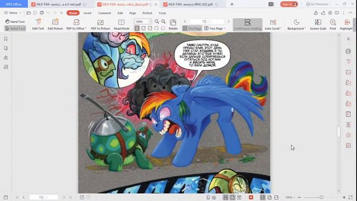Go to previous page arrow in ribbon

(x=185, y=21)
